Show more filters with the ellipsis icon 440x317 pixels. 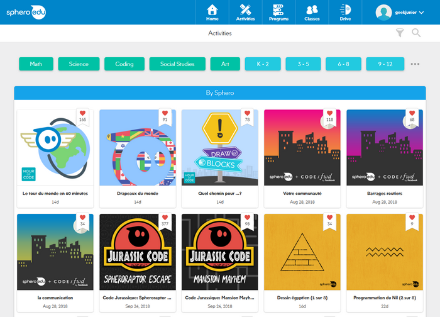[x=415, y=64]
